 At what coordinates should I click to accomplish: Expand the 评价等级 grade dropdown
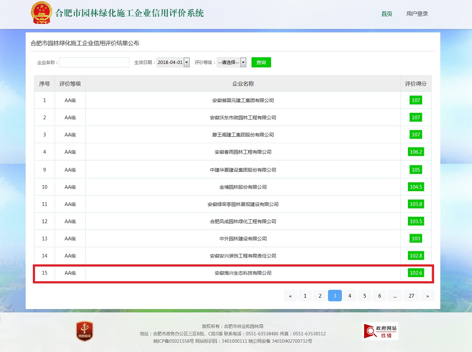[231, 62]
